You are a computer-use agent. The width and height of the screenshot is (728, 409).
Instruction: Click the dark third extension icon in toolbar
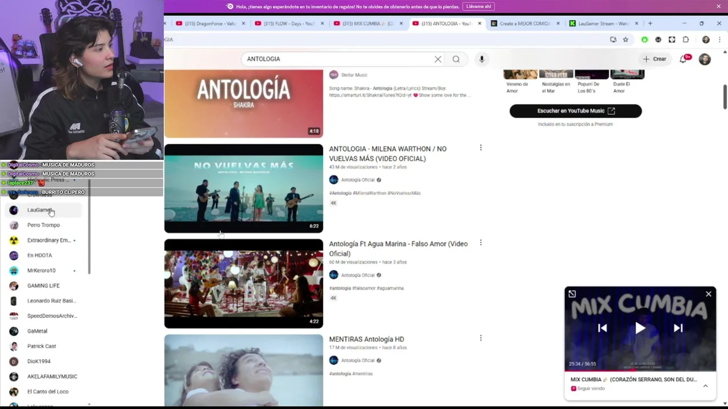click(672, 40)
